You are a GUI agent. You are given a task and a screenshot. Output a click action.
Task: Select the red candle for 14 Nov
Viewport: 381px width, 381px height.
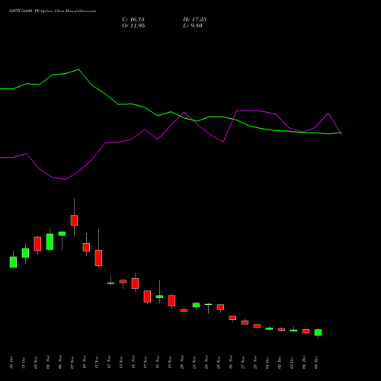[x=135, y=283]
